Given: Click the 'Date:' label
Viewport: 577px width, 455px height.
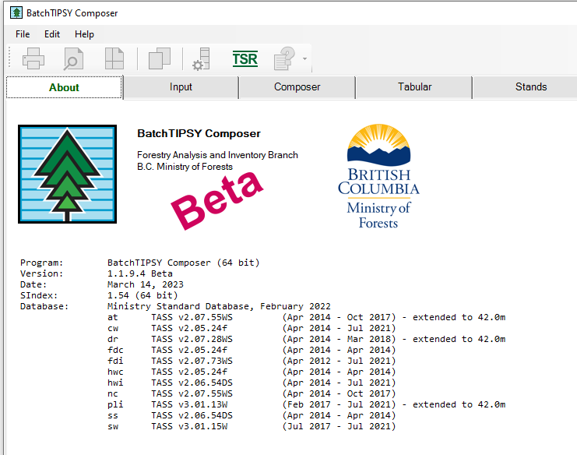Looking at the screenshot, I should coord(33,284).
